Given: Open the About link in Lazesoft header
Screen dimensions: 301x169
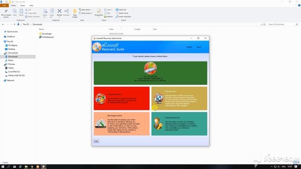Looking at the screenshot, I should pos(198,47).
